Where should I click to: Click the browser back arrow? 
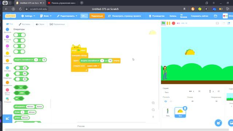(6, 9)
